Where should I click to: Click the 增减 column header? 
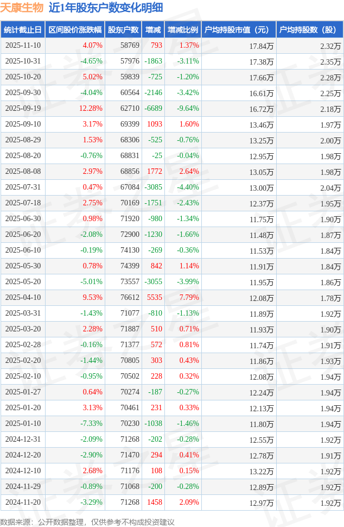[153, 30]
